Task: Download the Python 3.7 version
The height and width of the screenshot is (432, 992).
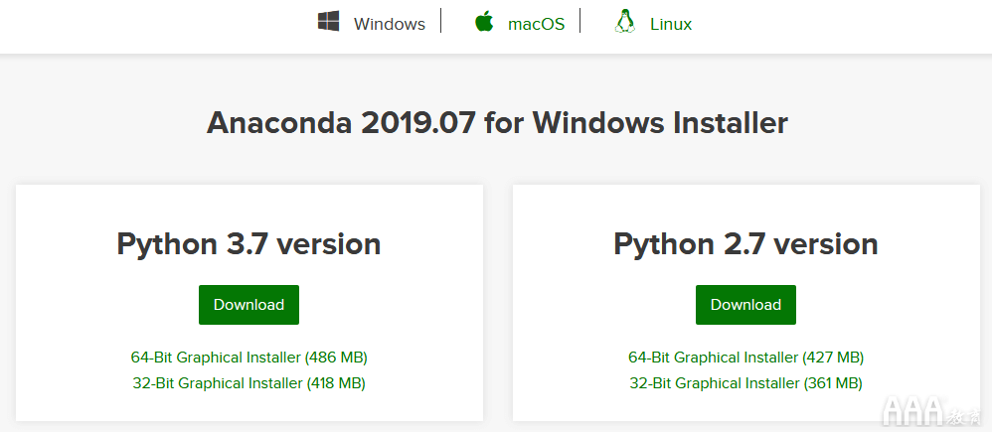Action: click(248, 305)
